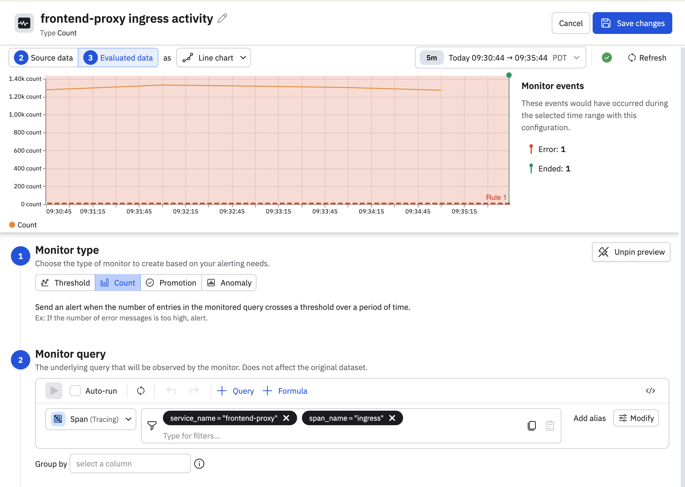The width and height of the screenshot is (685, 487).
Task: Remove the service_name frontend-proxy filter
Action: point(286,418)
